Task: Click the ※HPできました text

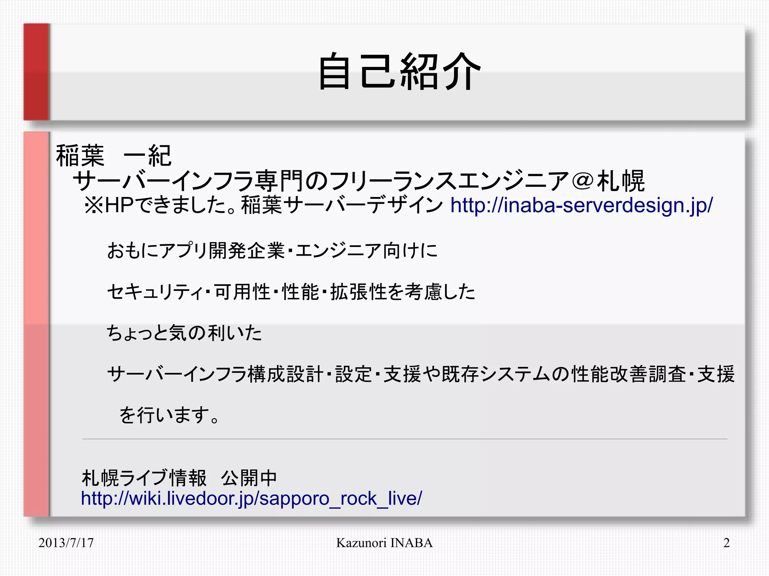Action: point(161,206)
